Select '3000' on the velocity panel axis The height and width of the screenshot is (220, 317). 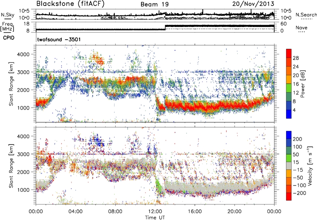tap(23, 154)
